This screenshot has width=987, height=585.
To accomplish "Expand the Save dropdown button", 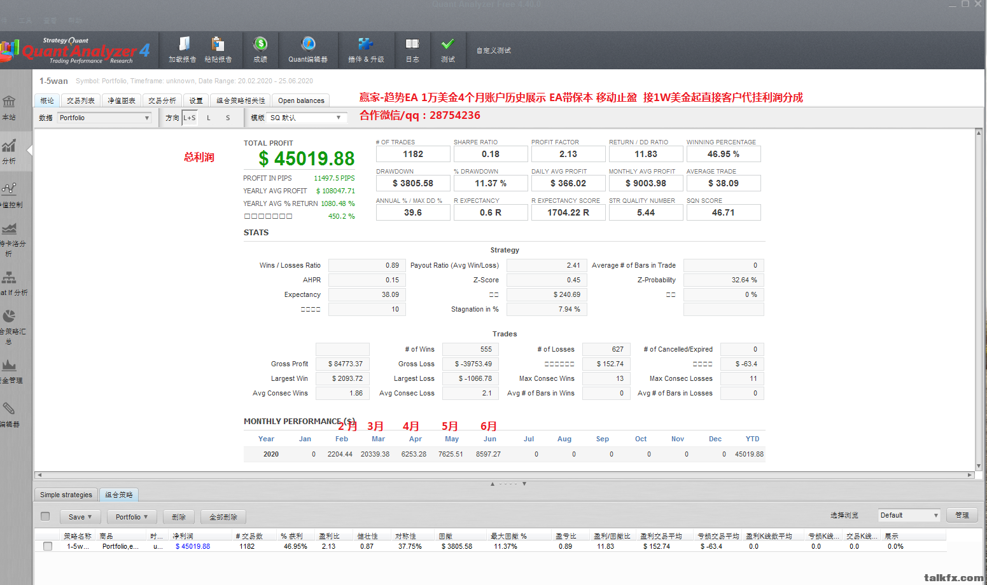I will (x=80, y=517).
